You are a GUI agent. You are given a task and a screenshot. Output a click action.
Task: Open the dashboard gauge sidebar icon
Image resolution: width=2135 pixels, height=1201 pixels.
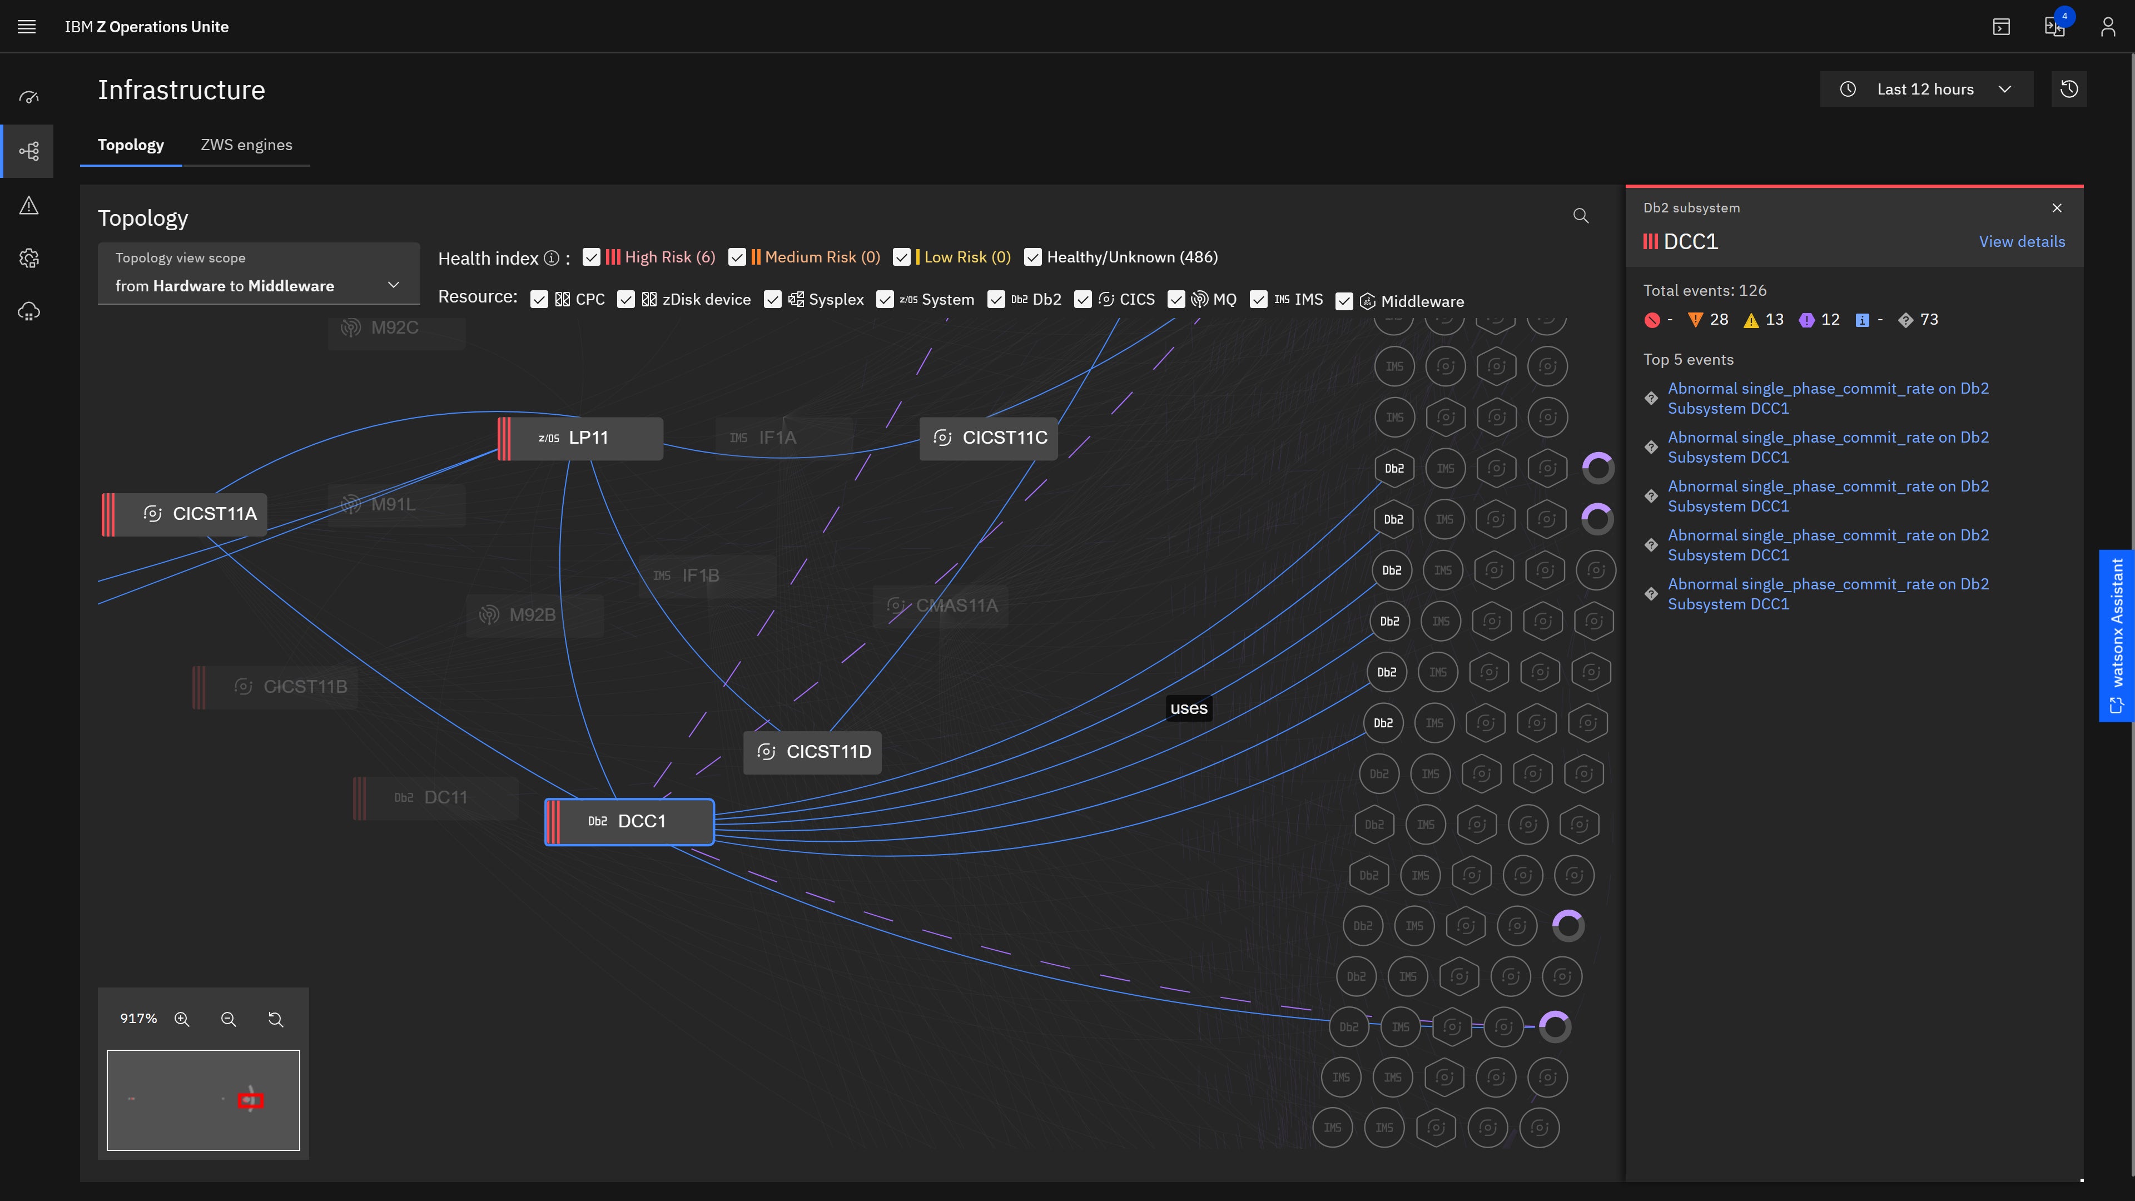pyautogui.click(x=29, y=98)
